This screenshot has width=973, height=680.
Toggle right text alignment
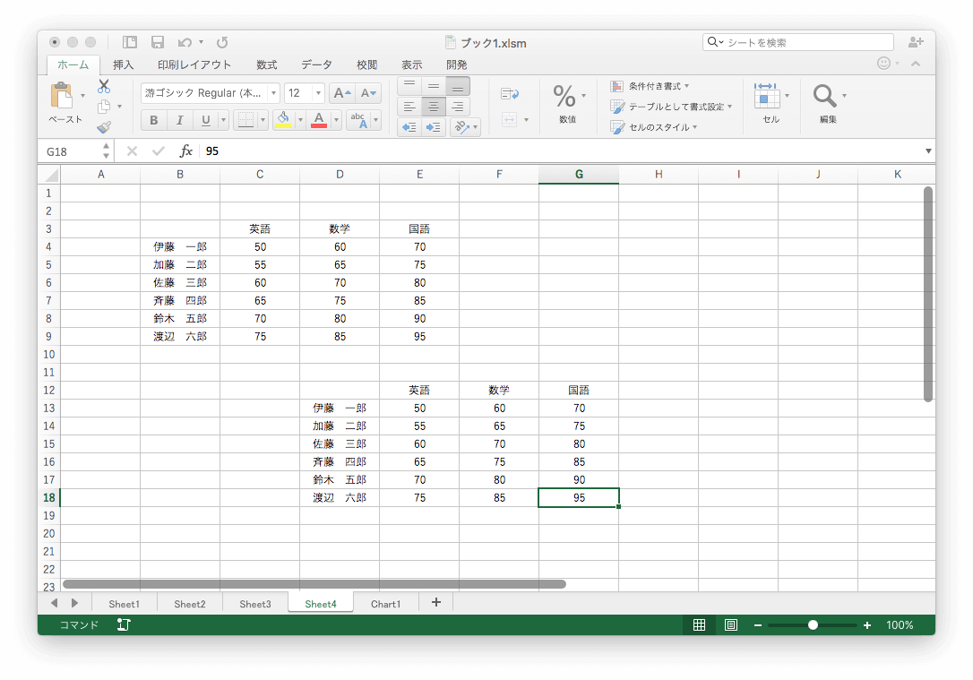click(x=457, y=107)
